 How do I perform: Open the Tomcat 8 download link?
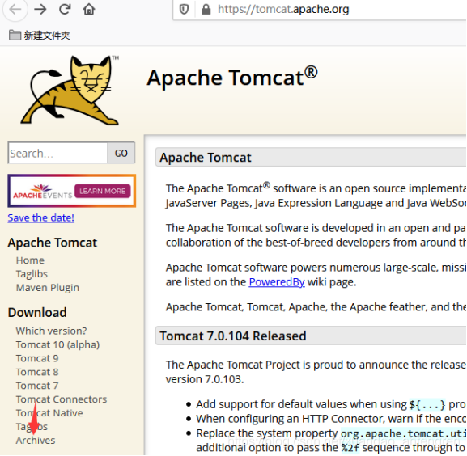tap(37, 372)
